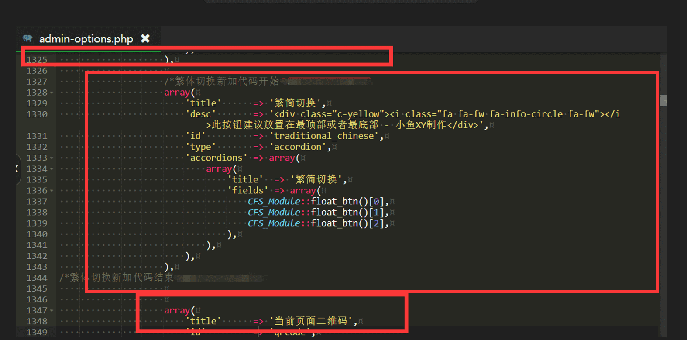Switch to the admin-options.php tab

click(x=86, y=39)
